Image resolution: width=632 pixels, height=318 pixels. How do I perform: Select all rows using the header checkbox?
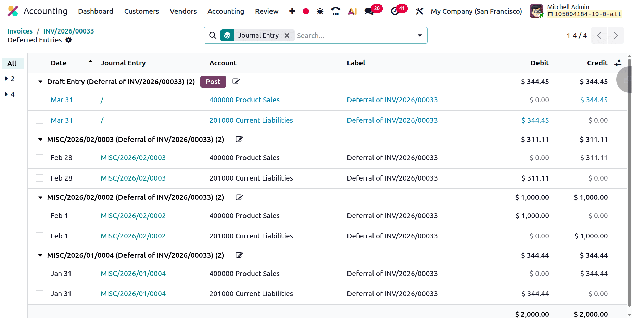(x=39, y=63)
